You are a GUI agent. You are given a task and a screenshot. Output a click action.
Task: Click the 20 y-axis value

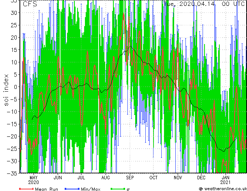[x=14, y=37]
